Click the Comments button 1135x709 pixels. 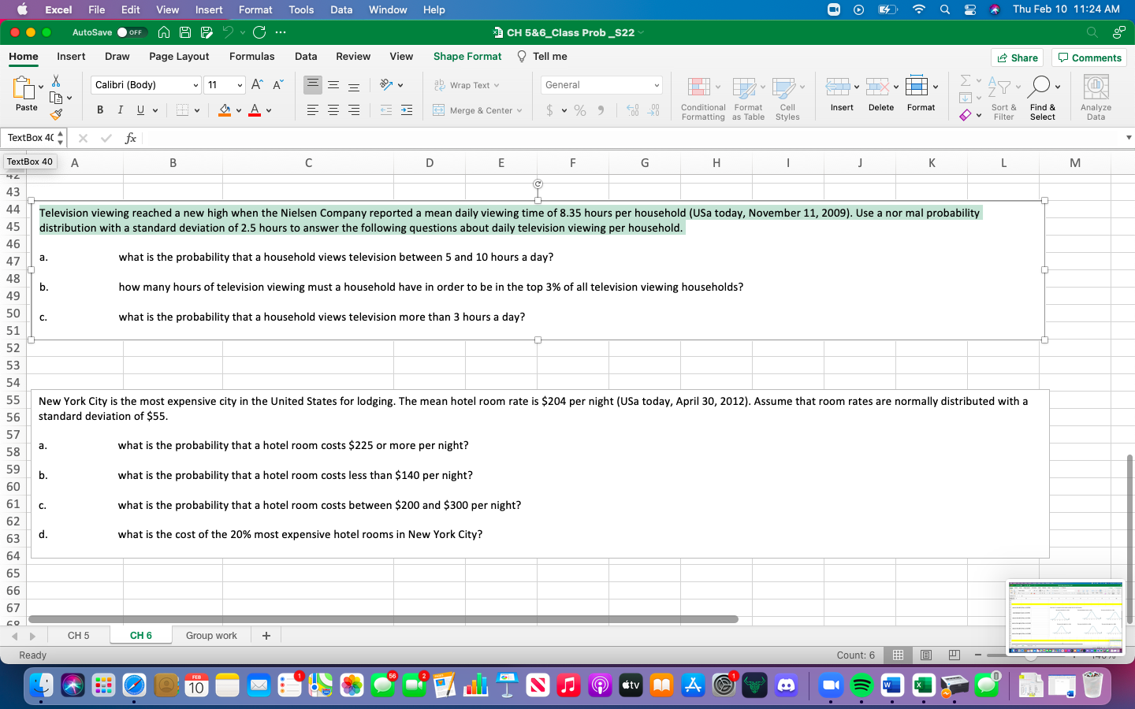(1089, 58)
